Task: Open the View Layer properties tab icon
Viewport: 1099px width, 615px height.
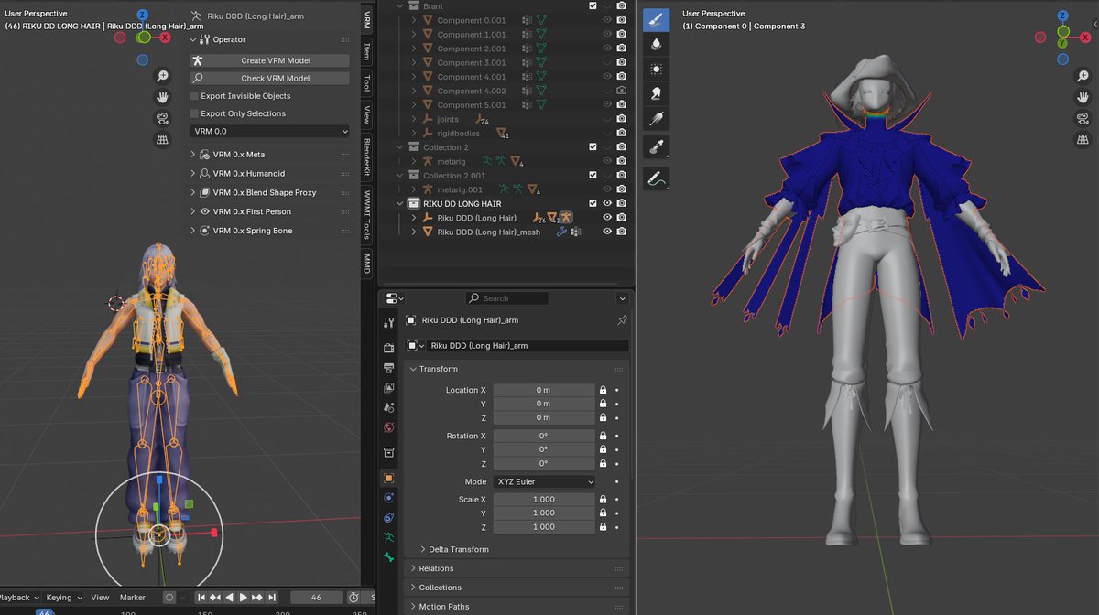Action: point(388,387)
